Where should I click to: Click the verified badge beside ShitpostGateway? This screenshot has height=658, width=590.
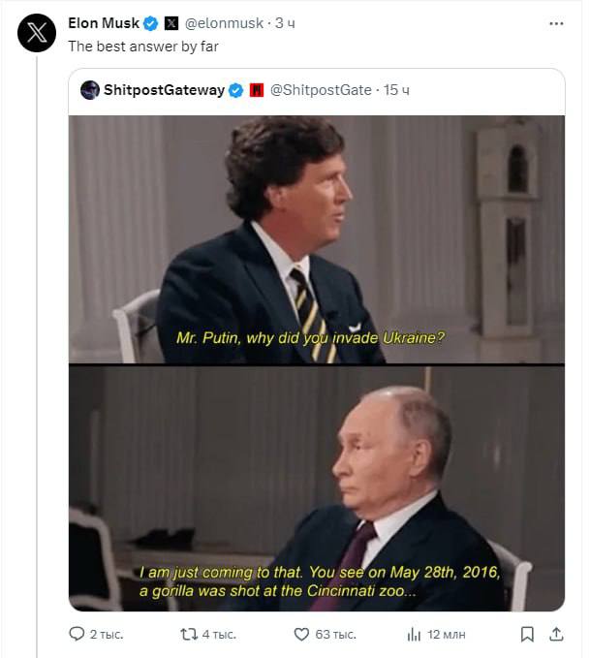tap(234, 90)
